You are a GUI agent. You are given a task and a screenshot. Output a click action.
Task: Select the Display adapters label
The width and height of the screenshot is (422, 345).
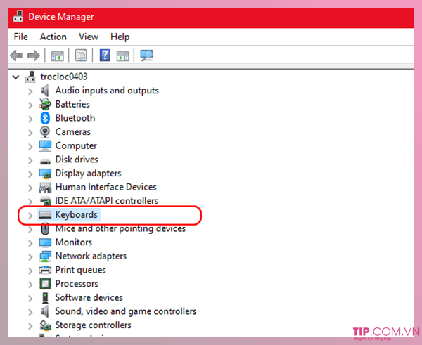(x=89, y=174)
